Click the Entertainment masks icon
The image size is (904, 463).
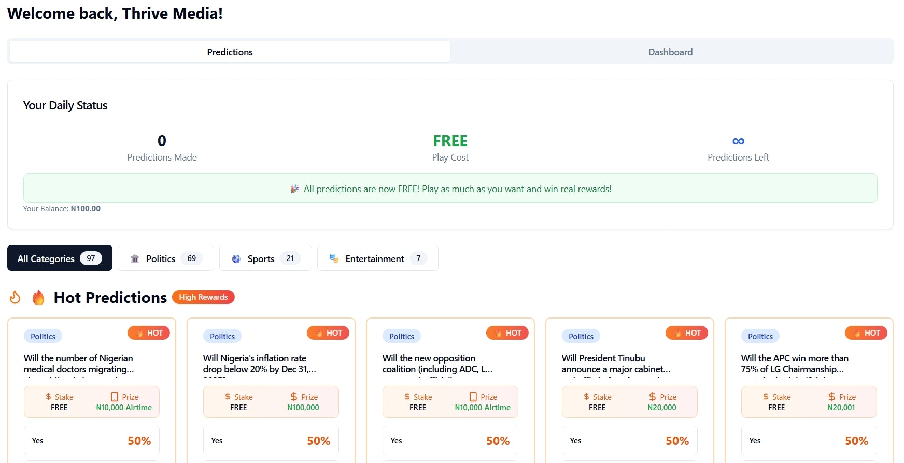pyautogui.click(x=334, y=258)
